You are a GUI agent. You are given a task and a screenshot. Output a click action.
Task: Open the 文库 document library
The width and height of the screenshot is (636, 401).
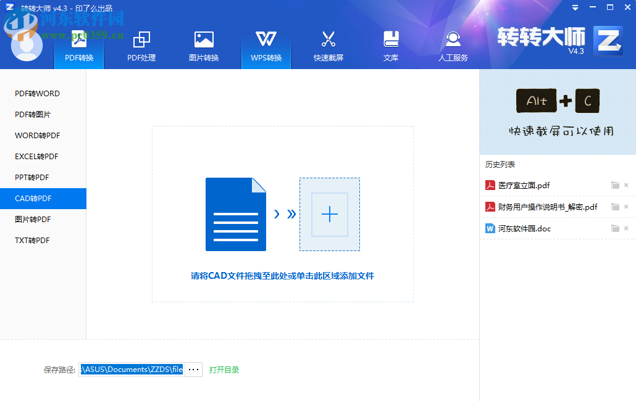coord(391,44)
